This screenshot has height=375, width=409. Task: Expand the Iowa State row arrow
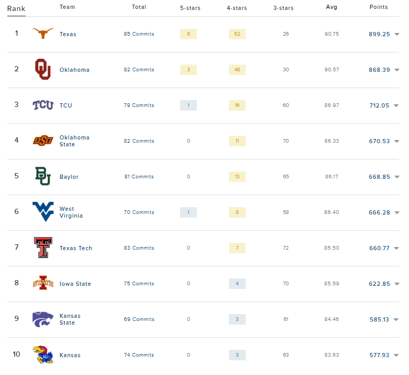[x=396, y=284]
